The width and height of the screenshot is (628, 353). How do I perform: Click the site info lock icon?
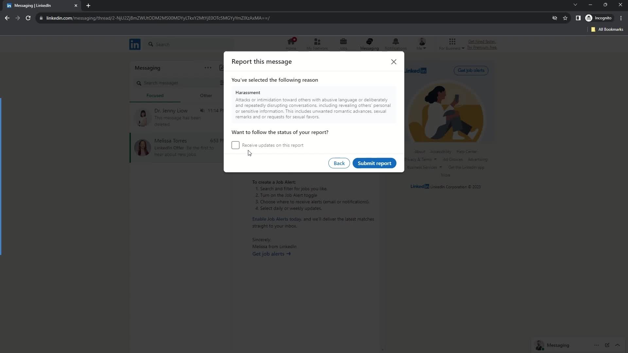[x=41, y=18]
